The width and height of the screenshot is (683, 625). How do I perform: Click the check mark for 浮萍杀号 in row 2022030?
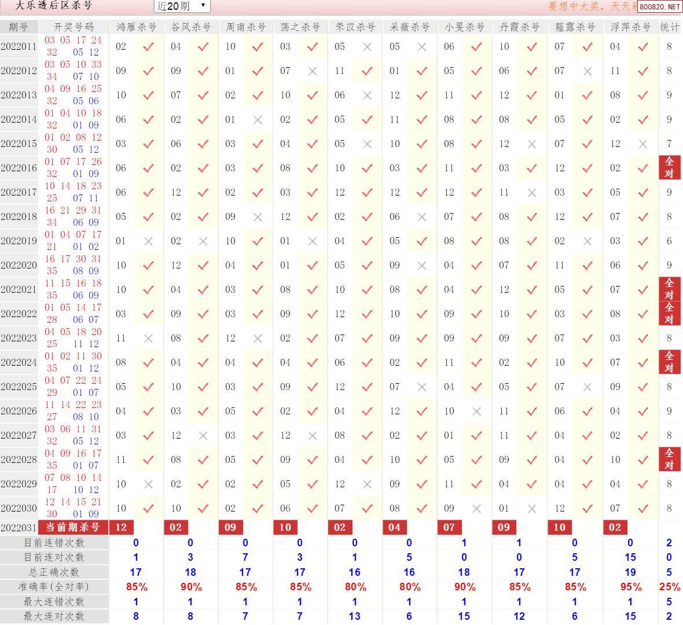pyautogui.click(x=642, y=509)
